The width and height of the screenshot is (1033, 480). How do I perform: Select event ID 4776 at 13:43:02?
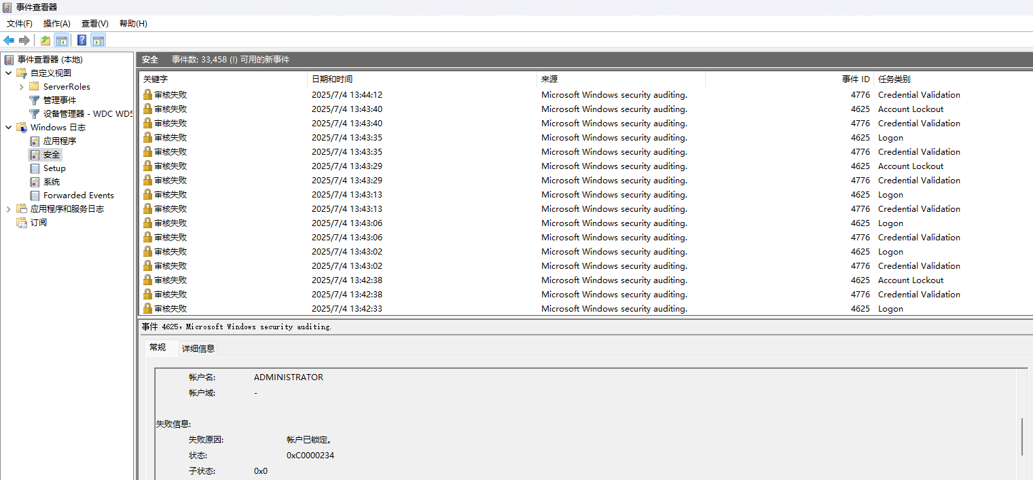click(x=860, y=266)
